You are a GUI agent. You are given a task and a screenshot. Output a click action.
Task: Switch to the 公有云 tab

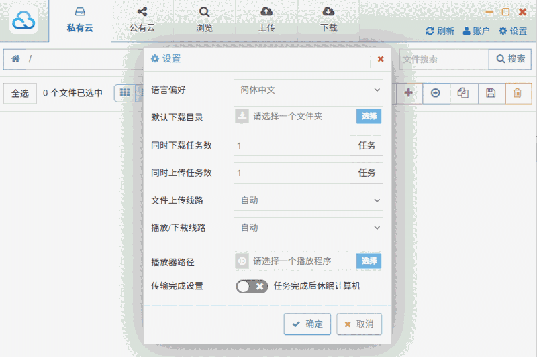[x=142, y=21]
